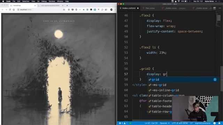
Task: Click 'Ln 57, Col 20' in status bar
Action: [x=151, y=123]
